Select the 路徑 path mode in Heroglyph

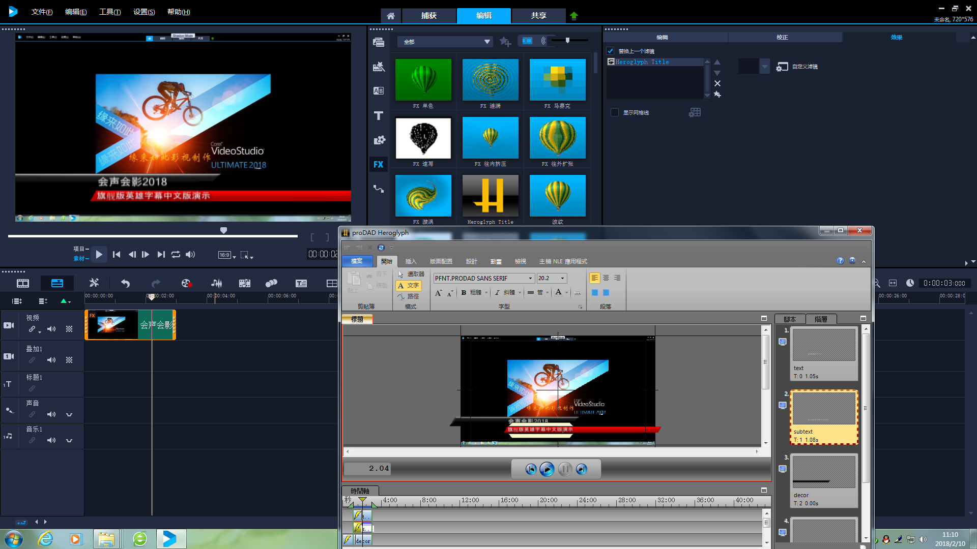(x=409, y=296)
